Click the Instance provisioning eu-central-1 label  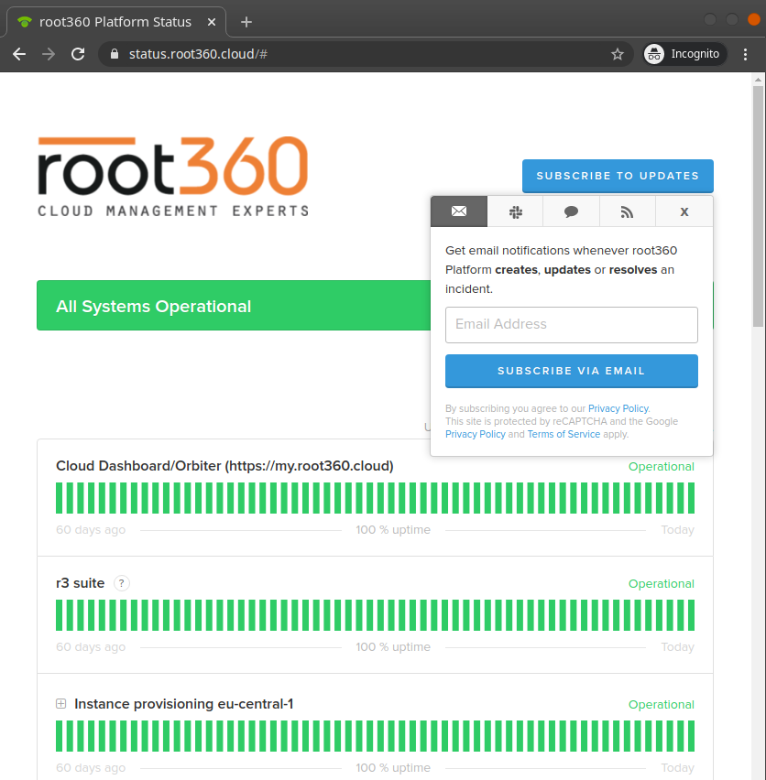(x=183, y=704)
